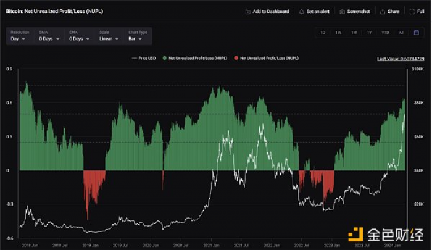Open the calendar date range picker icon
Screen dimensions: 432x250
click(417, 33)
